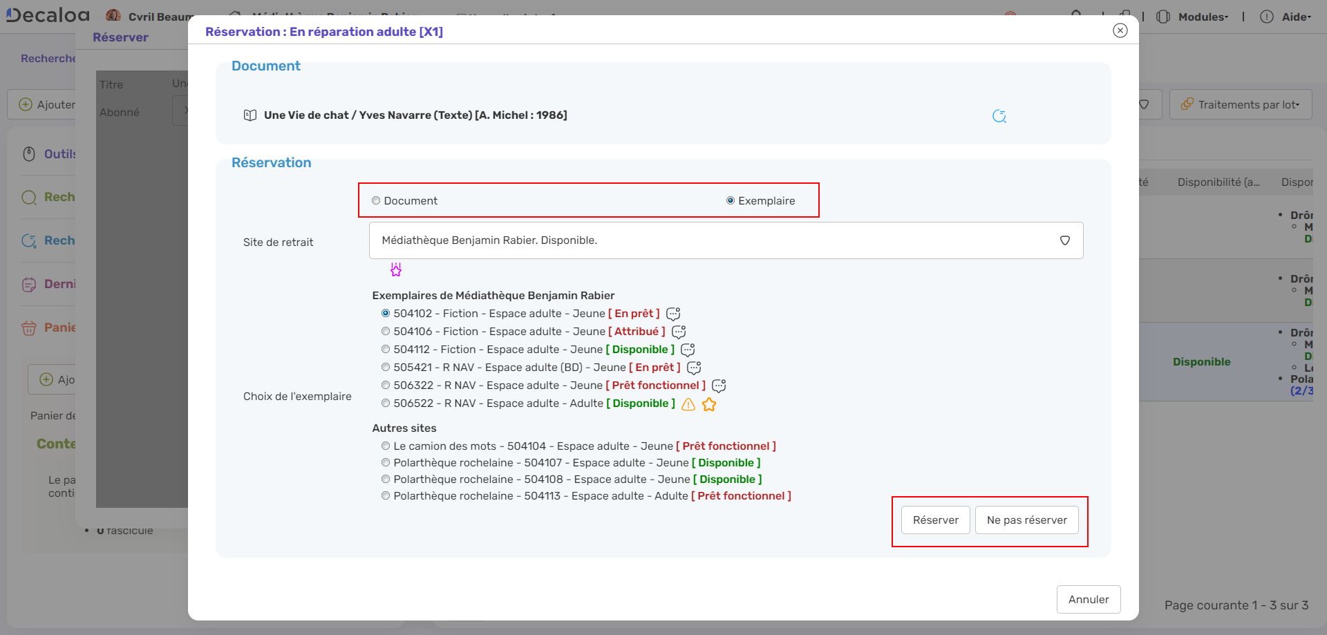Select the Document radio button

pyautogui.click(x=376, y=201)
